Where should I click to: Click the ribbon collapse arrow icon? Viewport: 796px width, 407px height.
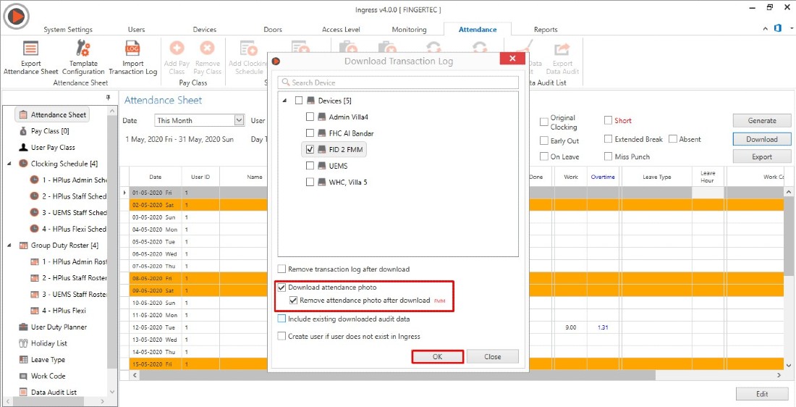pyautogui.click(x=766, y=29)
